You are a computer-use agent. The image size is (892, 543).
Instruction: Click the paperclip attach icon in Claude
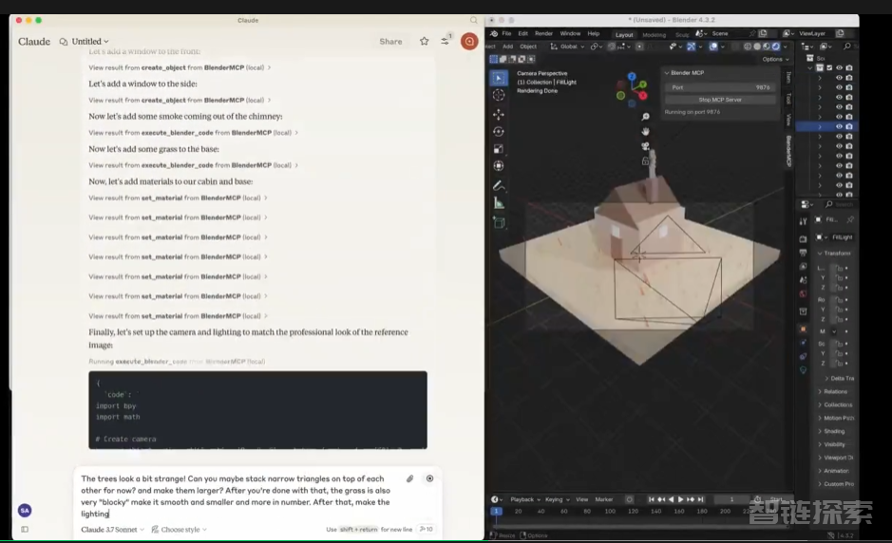[x=409, y=478]
